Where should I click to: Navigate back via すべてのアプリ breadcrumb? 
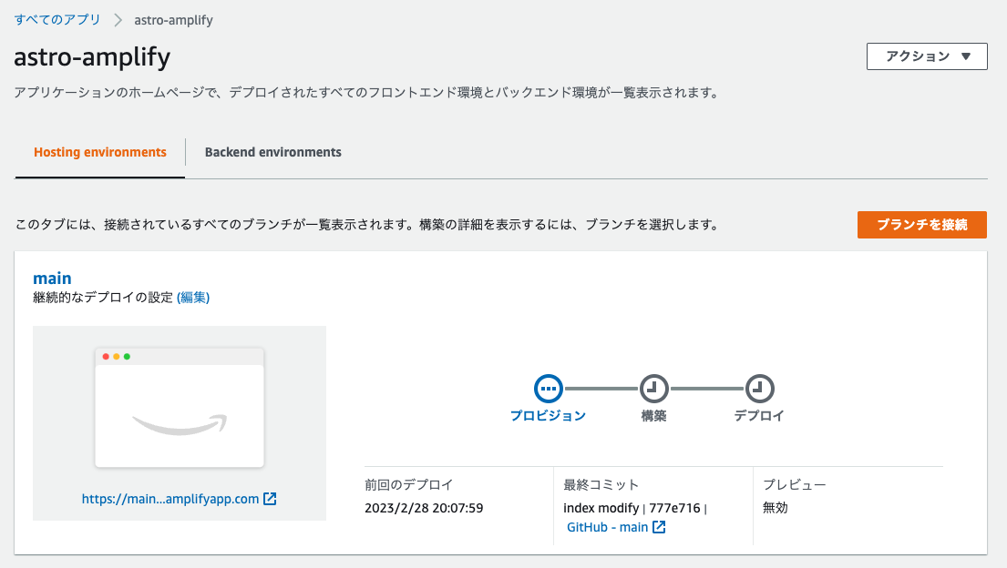(x=57, y=18)
